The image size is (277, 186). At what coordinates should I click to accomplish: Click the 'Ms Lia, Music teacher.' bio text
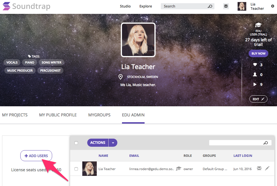pyautogui.click(x=138, y=85)
